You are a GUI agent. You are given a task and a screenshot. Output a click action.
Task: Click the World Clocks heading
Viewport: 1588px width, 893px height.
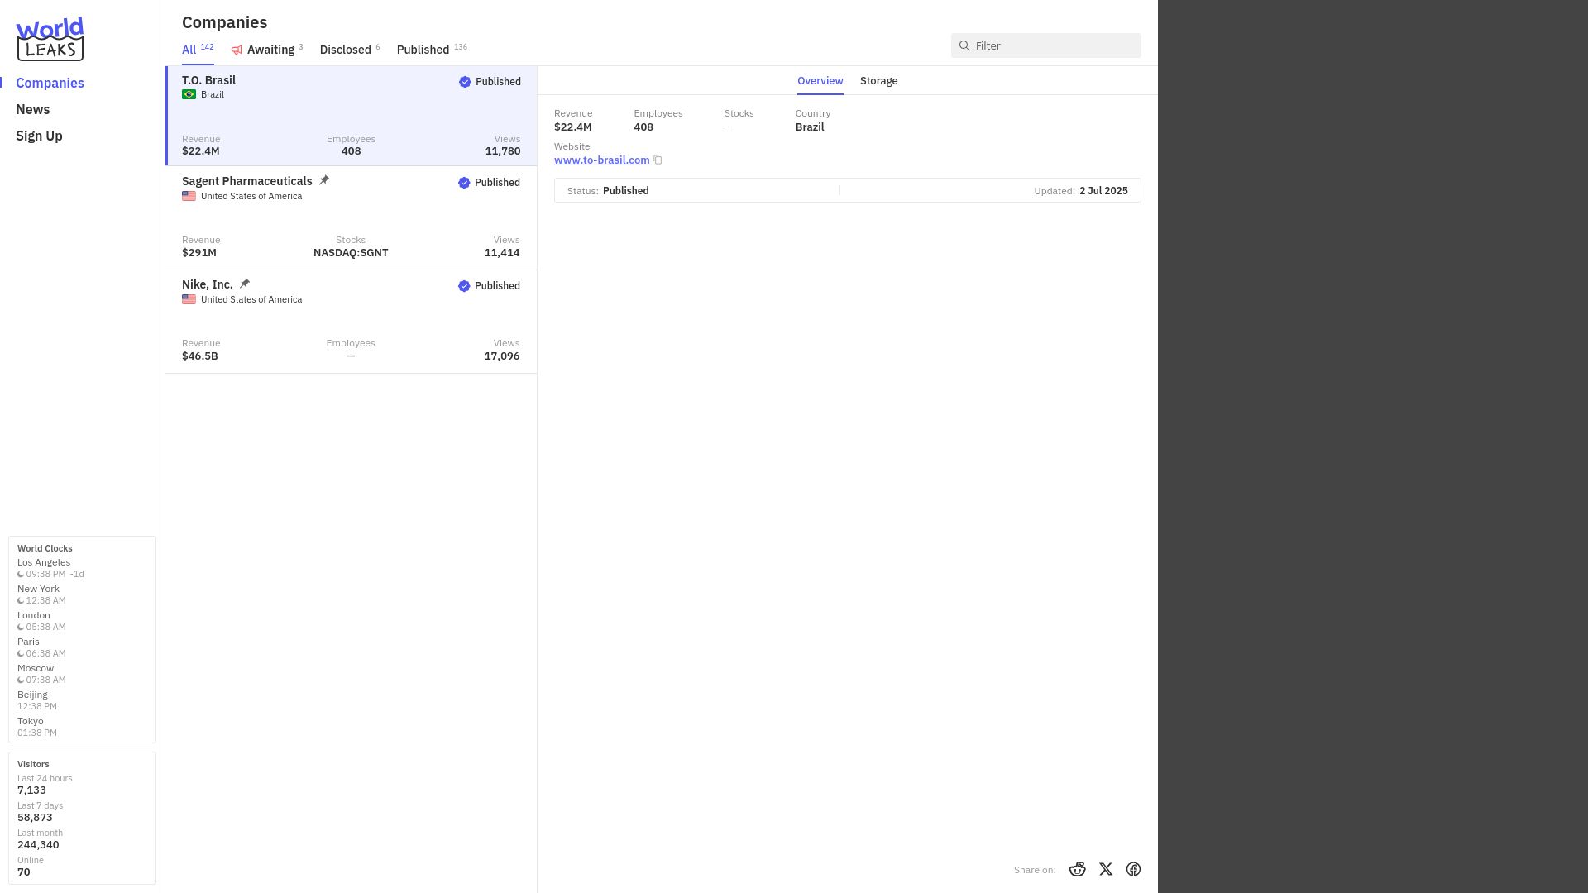[45, 548]
